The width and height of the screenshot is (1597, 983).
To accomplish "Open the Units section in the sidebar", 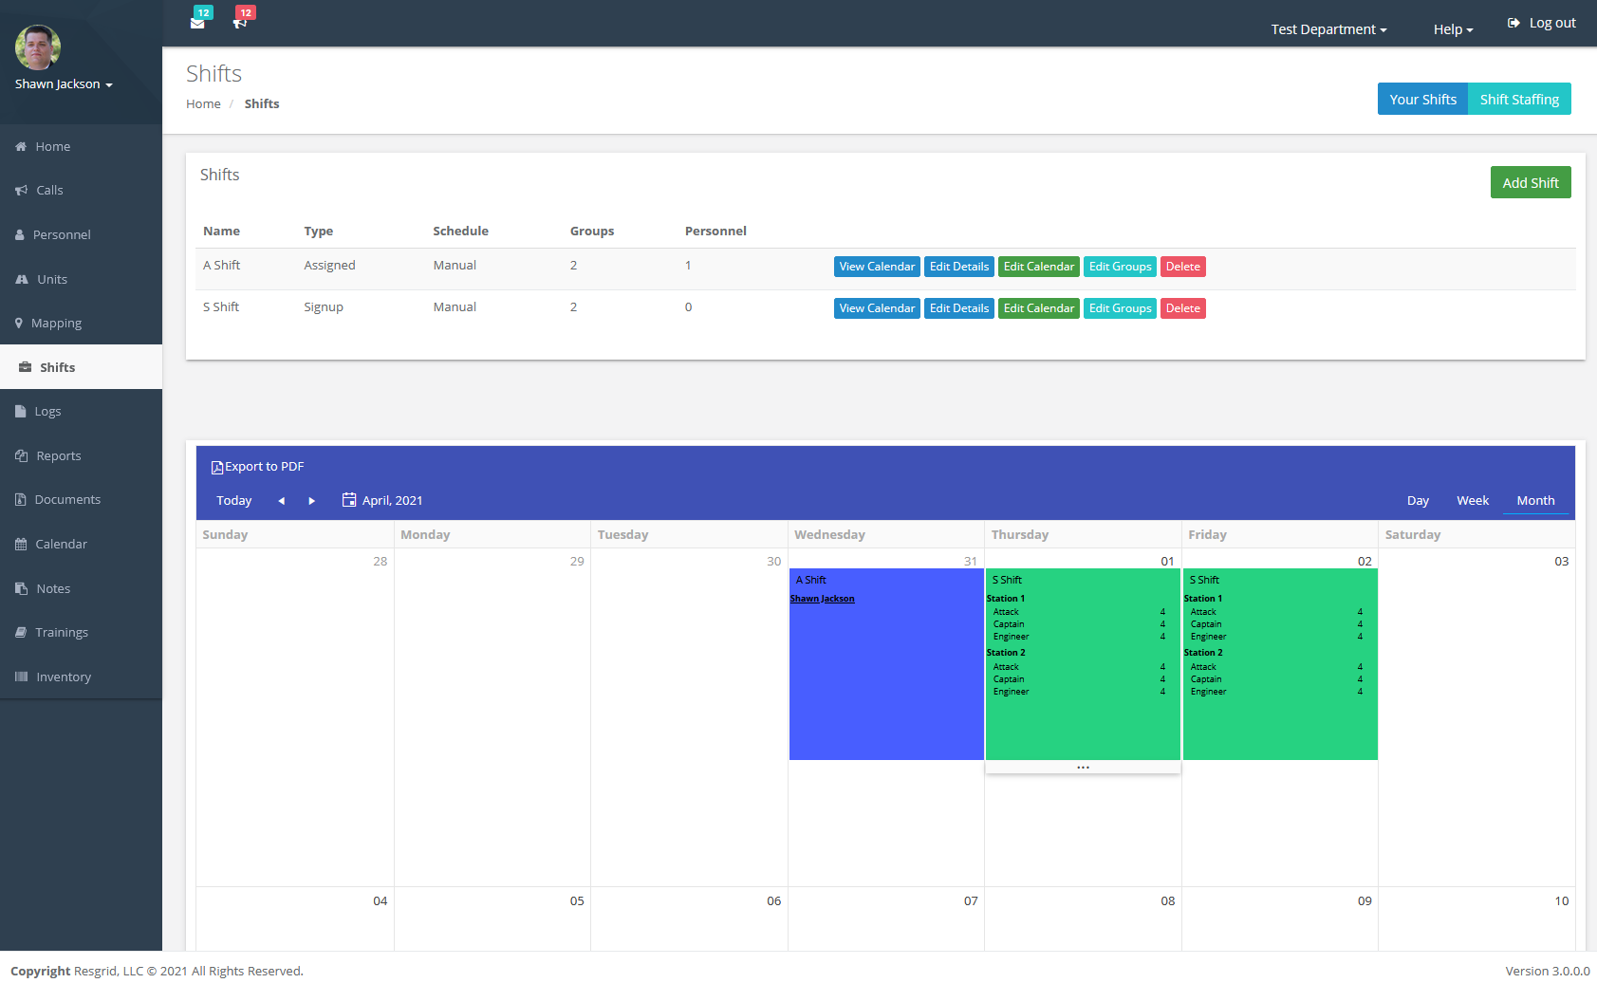I will [52, 279].
